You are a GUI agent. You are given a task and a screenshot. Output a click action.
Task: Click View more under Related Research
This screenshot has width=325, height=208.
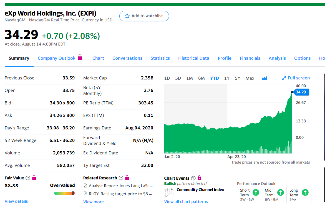[94, 202]
